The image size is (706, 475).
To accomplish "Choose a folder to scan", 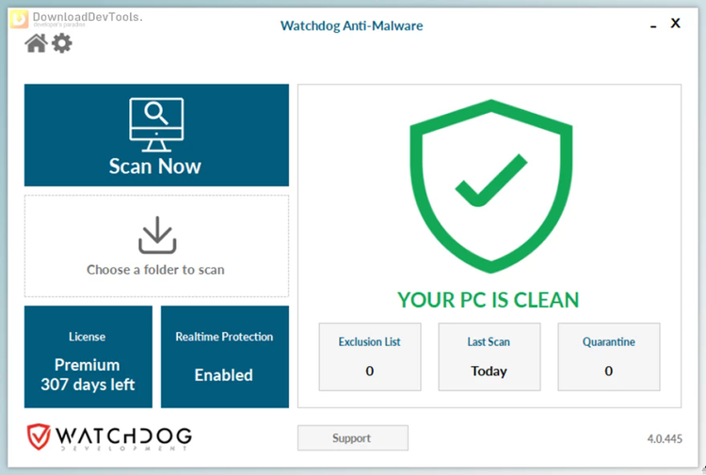I will (x=156, y=246).
